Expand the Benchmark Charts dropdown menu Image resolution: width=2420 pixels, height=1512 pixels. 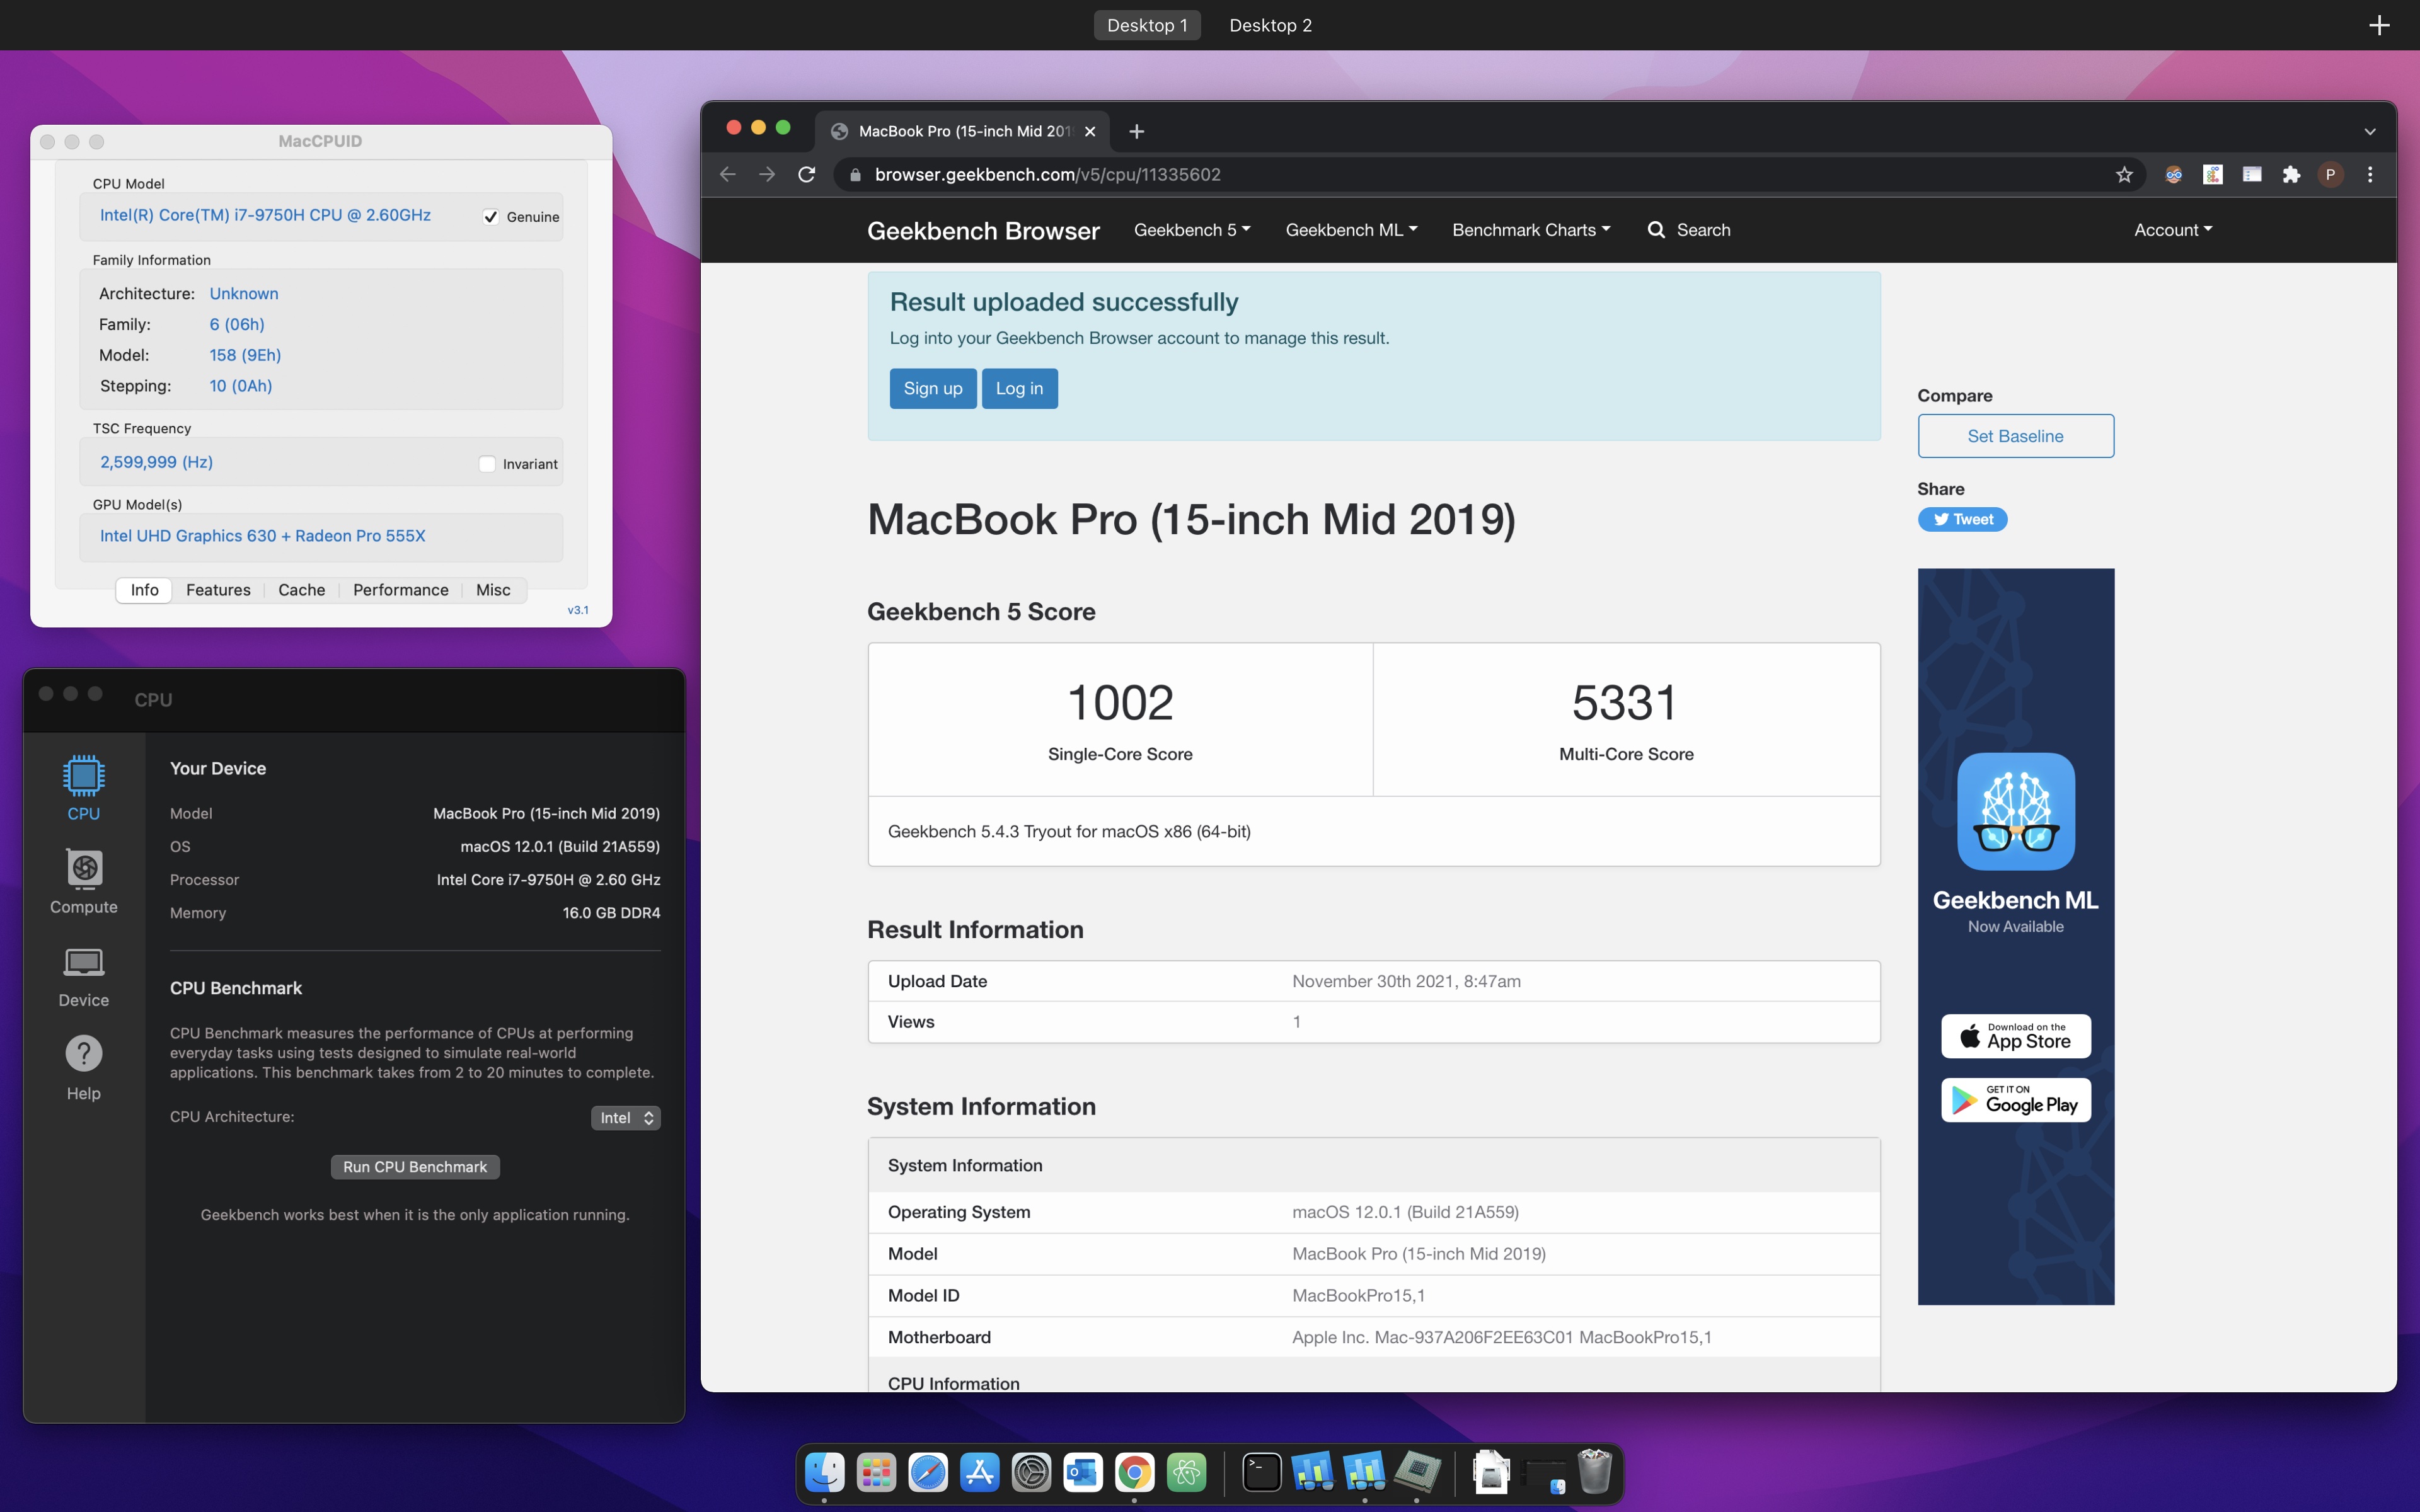pyautogui.click(x=1531, y=230)
